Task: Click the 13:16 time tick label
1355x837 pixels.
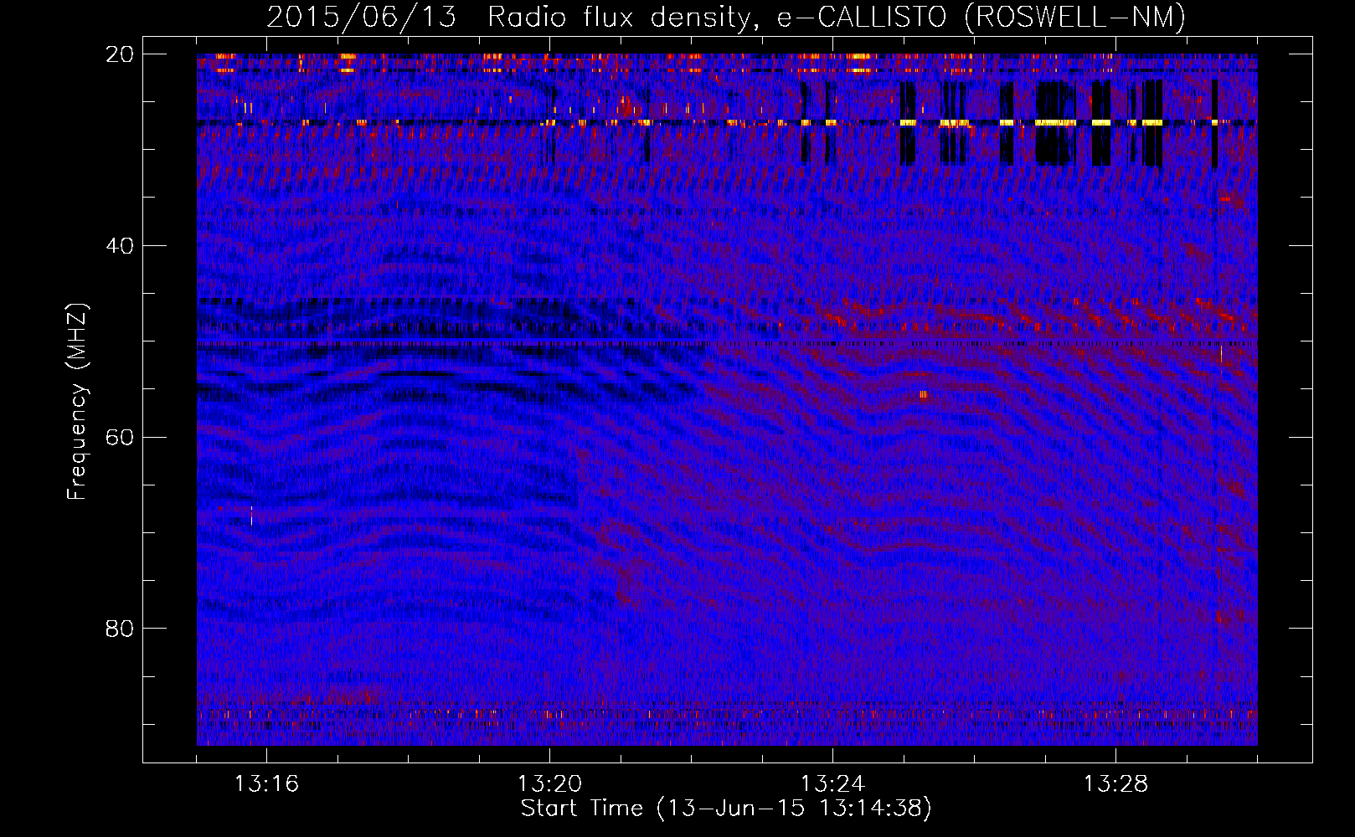Action: click(x=266, y=784)
